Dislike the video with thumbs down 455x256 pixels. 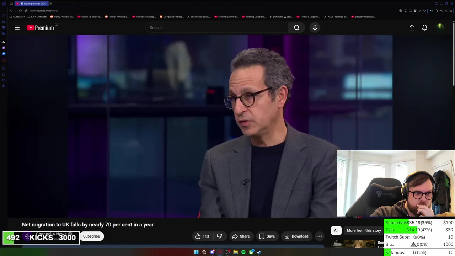tap(219, 236)
